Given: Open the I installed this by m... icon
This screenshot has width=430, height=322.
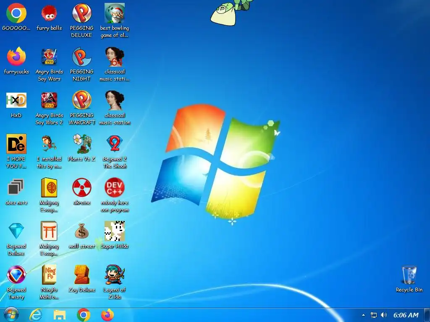Looking at the screenshot, I should point(49,144).
